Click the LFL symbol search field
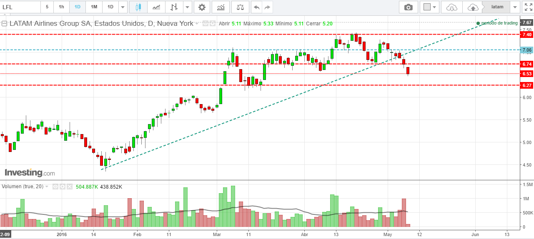 point(20,7)
